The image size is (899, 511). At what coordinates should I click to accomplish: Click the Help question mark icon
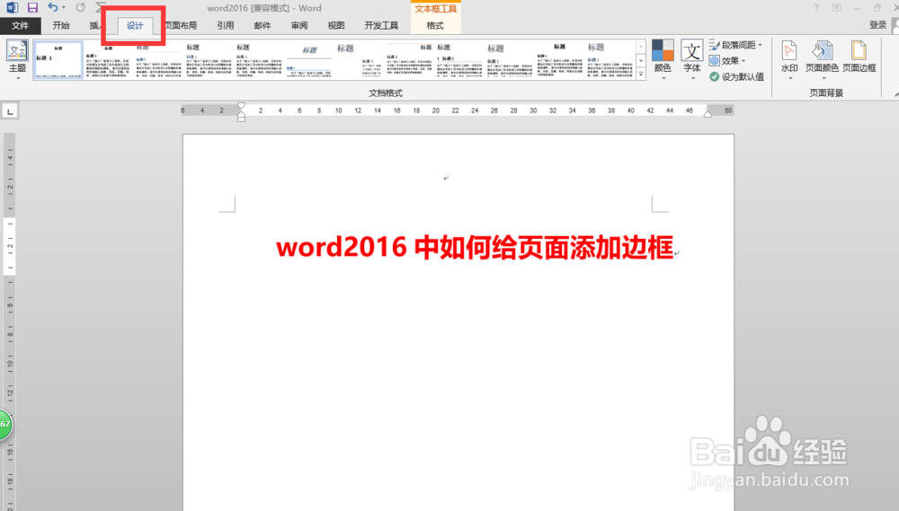(x=816, y=8)
